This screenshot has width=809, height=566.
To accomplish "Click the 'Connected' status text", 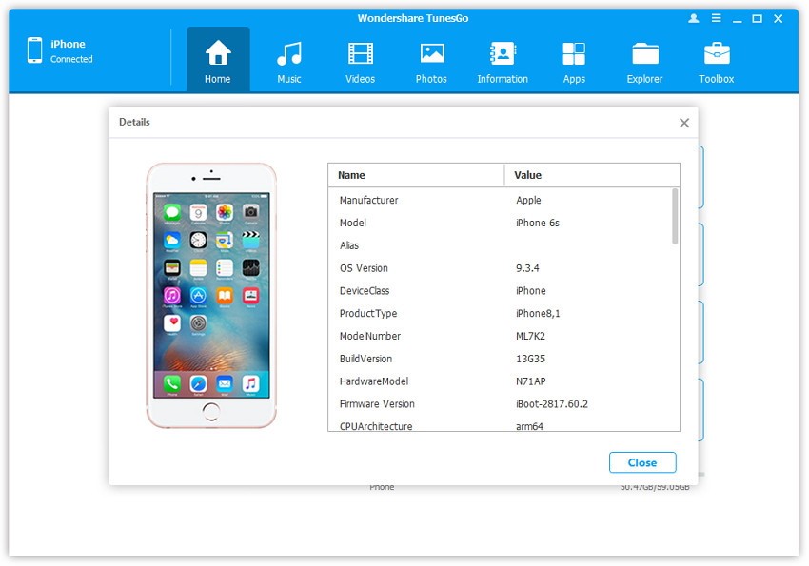I will coord(71,59).
